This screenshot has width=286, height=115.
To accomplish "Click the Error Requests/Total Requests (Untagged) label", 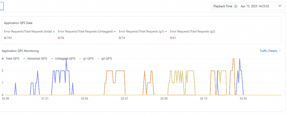I will 86,31.
